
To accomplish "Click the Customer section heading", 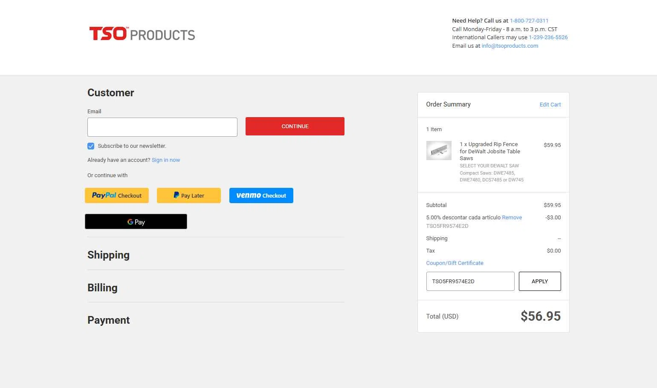I will tap(111, 92).
